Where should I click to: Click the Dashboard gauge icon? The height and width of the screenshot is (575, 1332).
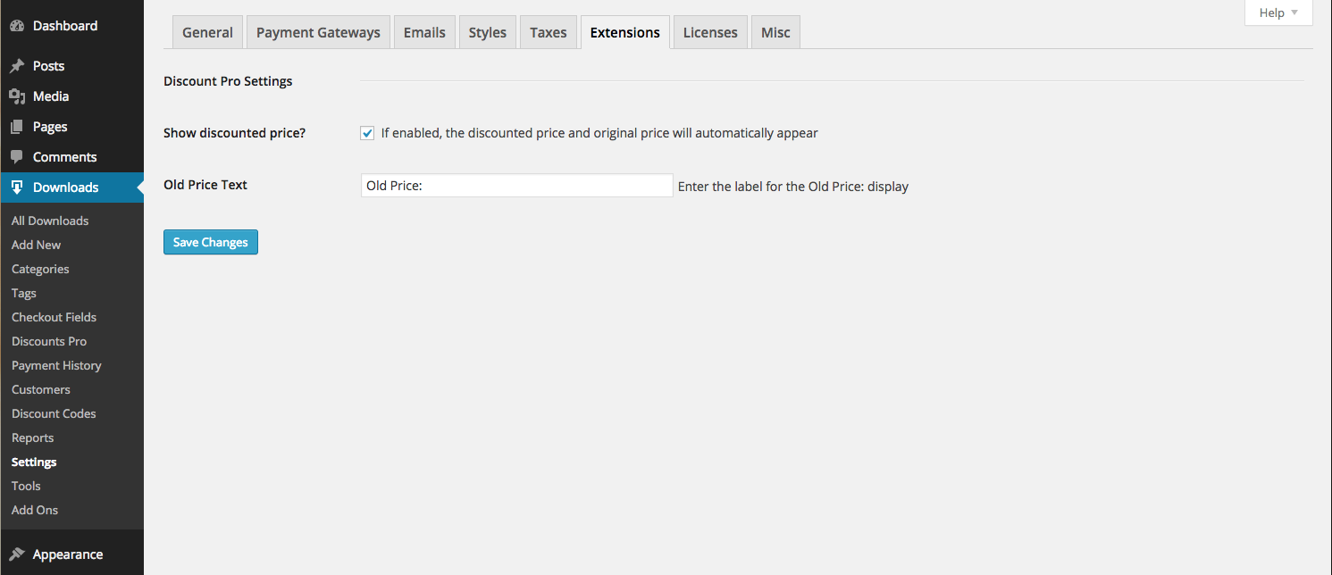point(17,26)
